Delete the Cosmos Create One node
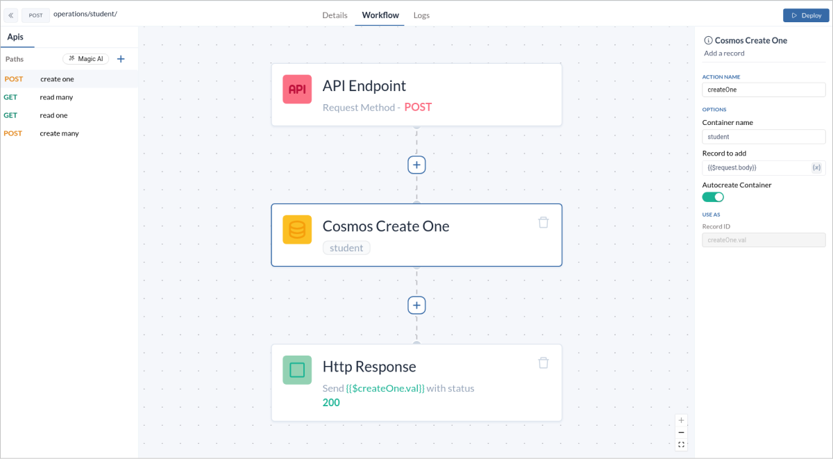The width and height of the screenshot is (833, 459). 544,222
